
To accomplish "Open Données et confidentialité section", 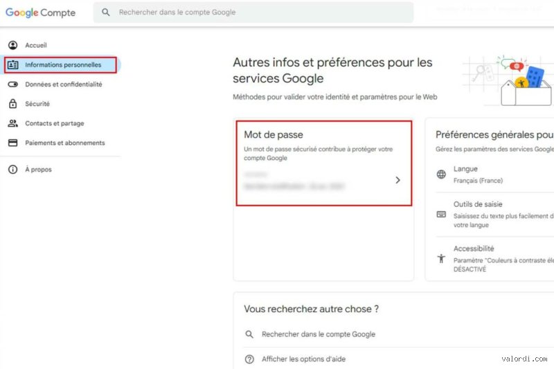I will 64,84.
